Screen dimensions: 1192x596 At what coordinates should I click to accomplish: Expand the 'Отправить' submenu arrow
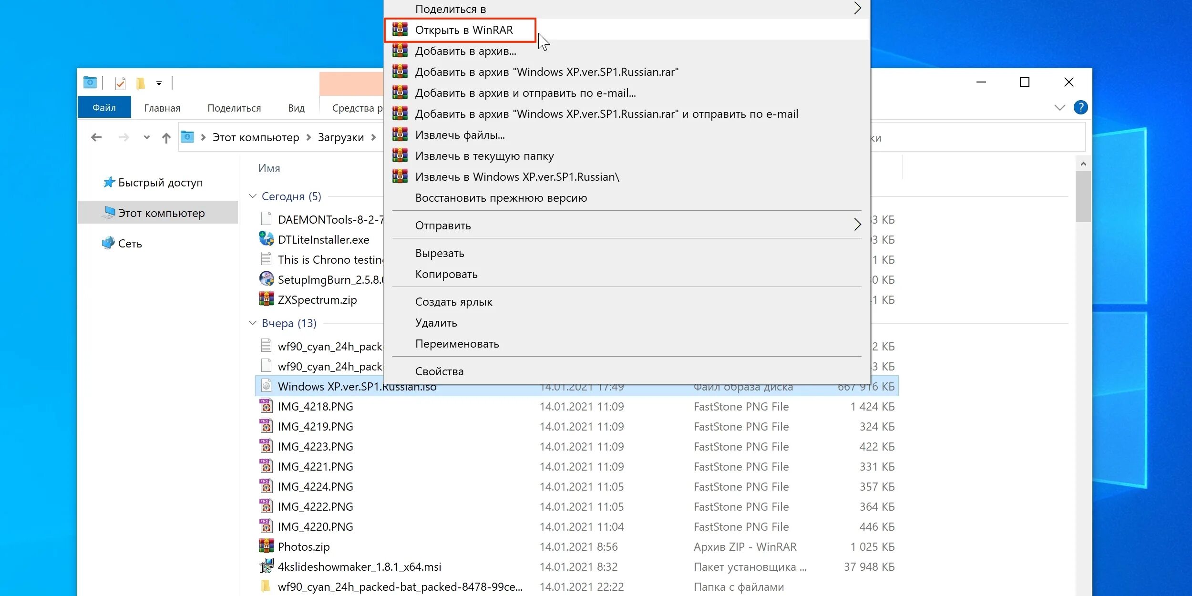point(857,225)
